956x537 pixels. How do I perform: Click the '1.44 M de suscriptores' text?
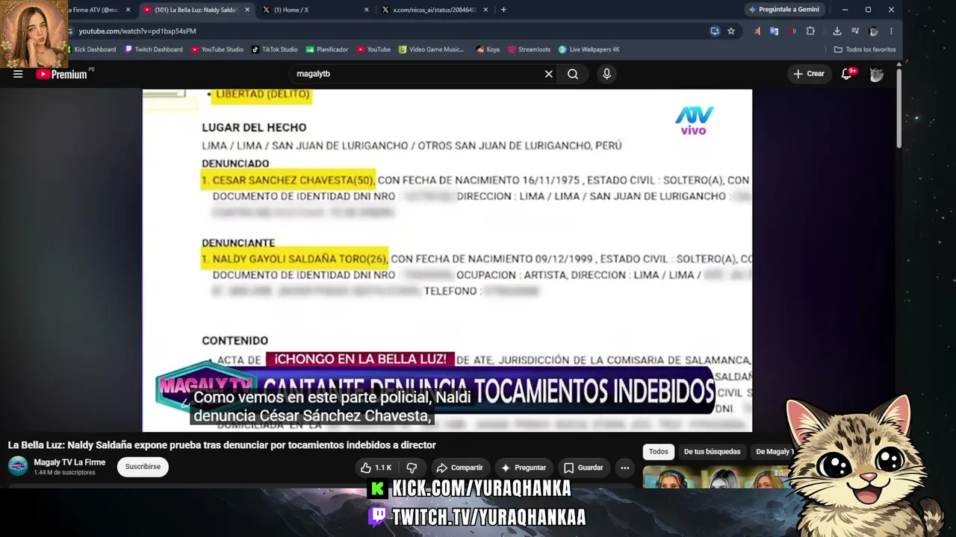[64, 473]
